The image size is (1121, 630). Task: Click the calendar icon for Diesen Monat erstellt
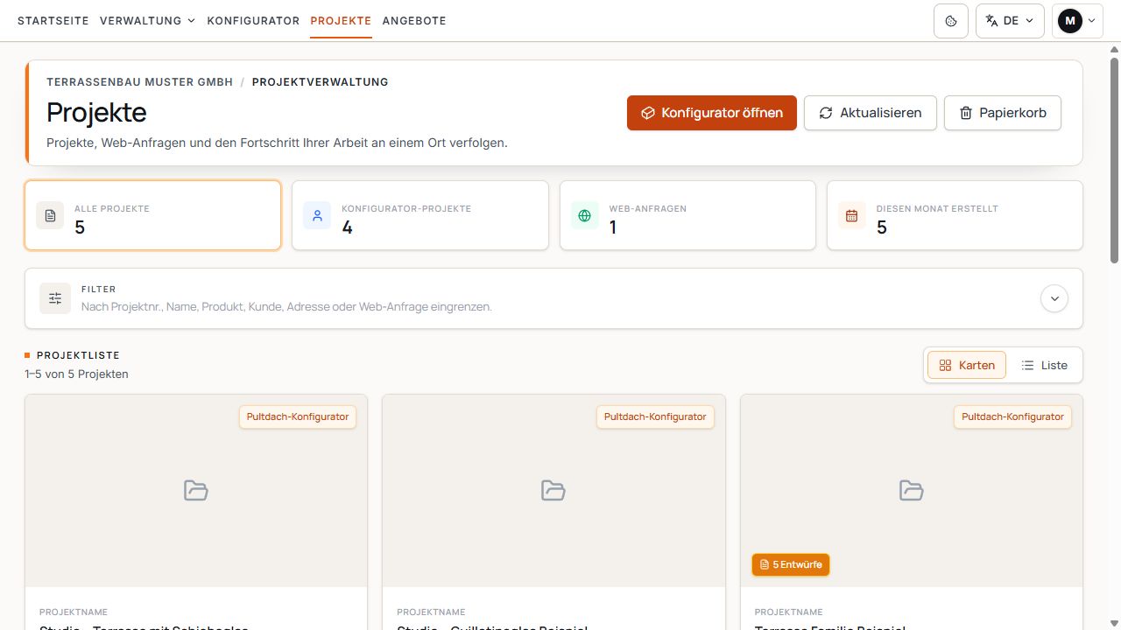[852, 215]
